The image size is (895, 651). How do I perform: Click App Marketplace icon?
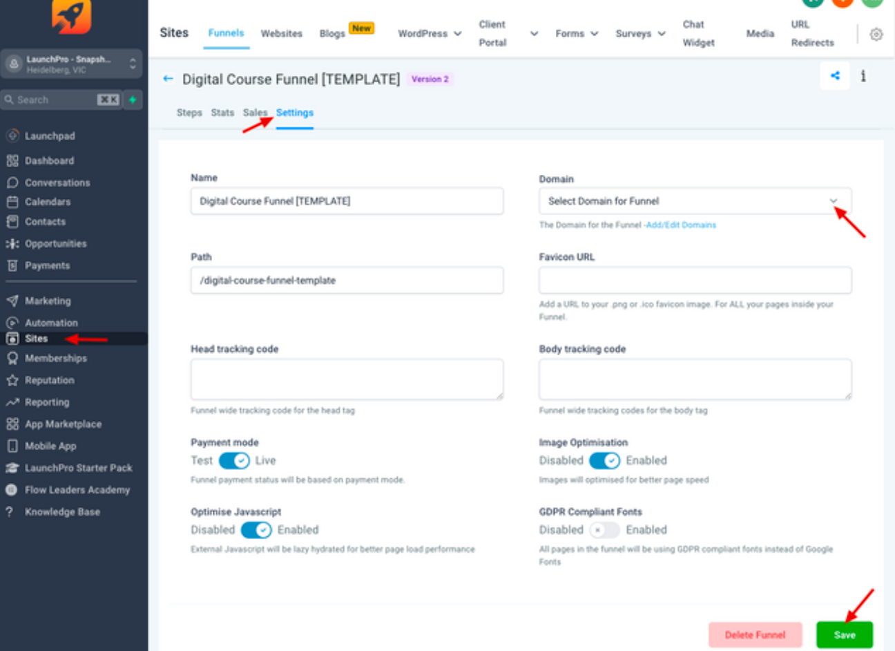[x=12, y=424]
